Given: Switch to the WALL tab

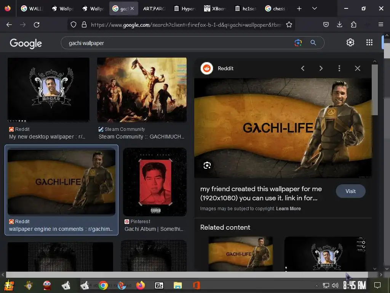Looking at the screenshot, I should tap(32, 9).
